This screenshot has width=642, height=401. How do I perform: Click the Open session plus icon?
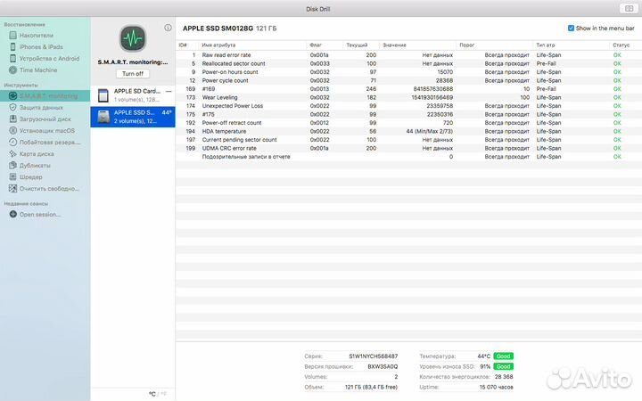[x=13, y=214]
